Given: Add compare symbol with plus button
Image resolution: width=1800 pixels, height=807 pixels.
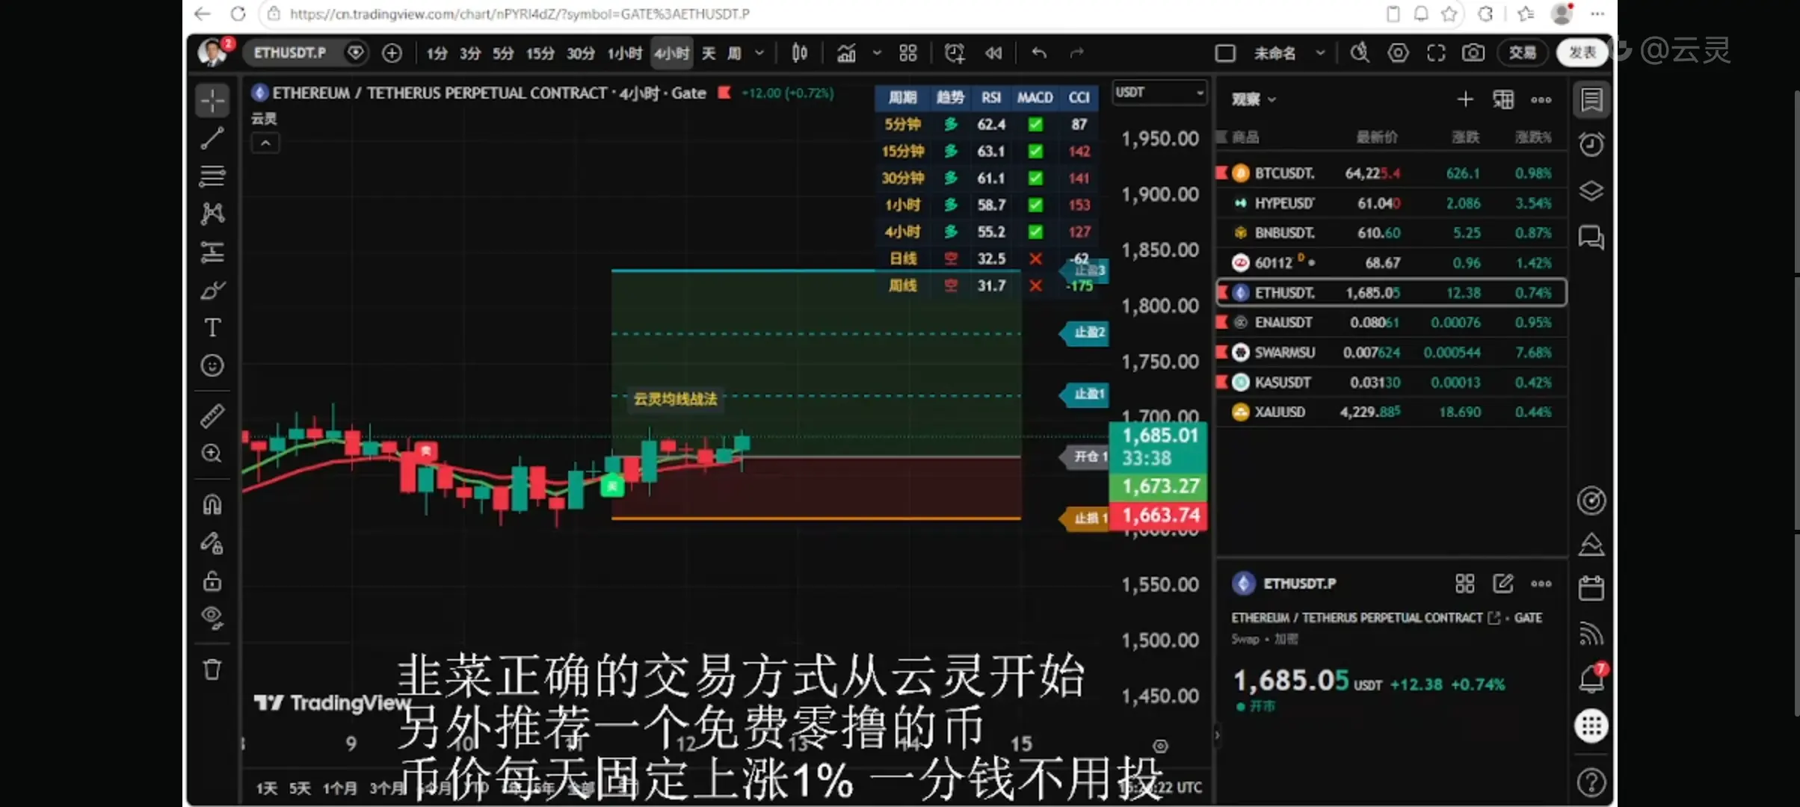Looking at the screenshot, I should [392, 53].
